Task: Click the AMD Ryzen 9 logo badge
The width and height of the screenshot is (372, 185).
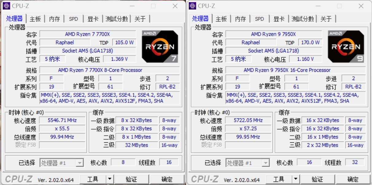Action: pyautogui.click(x=346, y=46)
